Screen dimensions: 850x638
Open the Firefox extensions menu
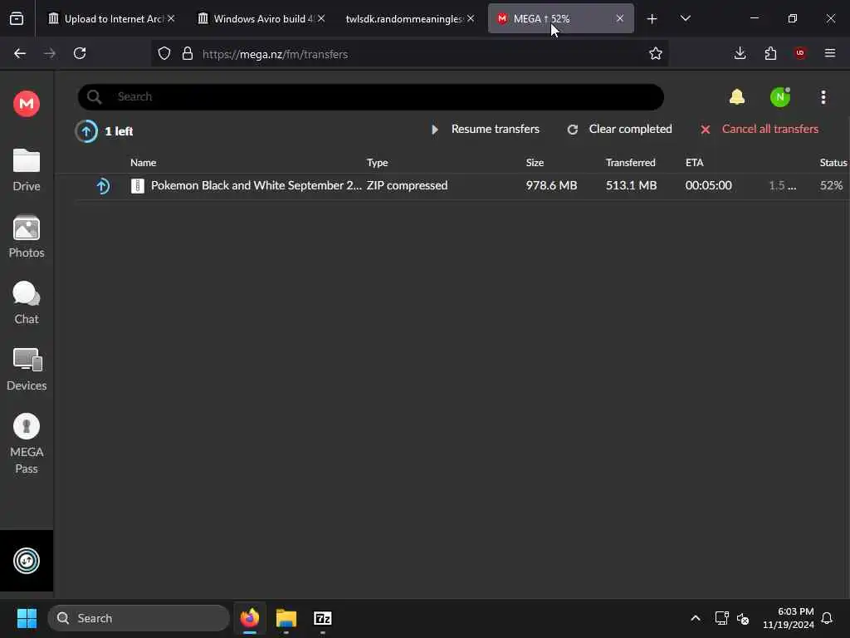click(x=770, y=53)
